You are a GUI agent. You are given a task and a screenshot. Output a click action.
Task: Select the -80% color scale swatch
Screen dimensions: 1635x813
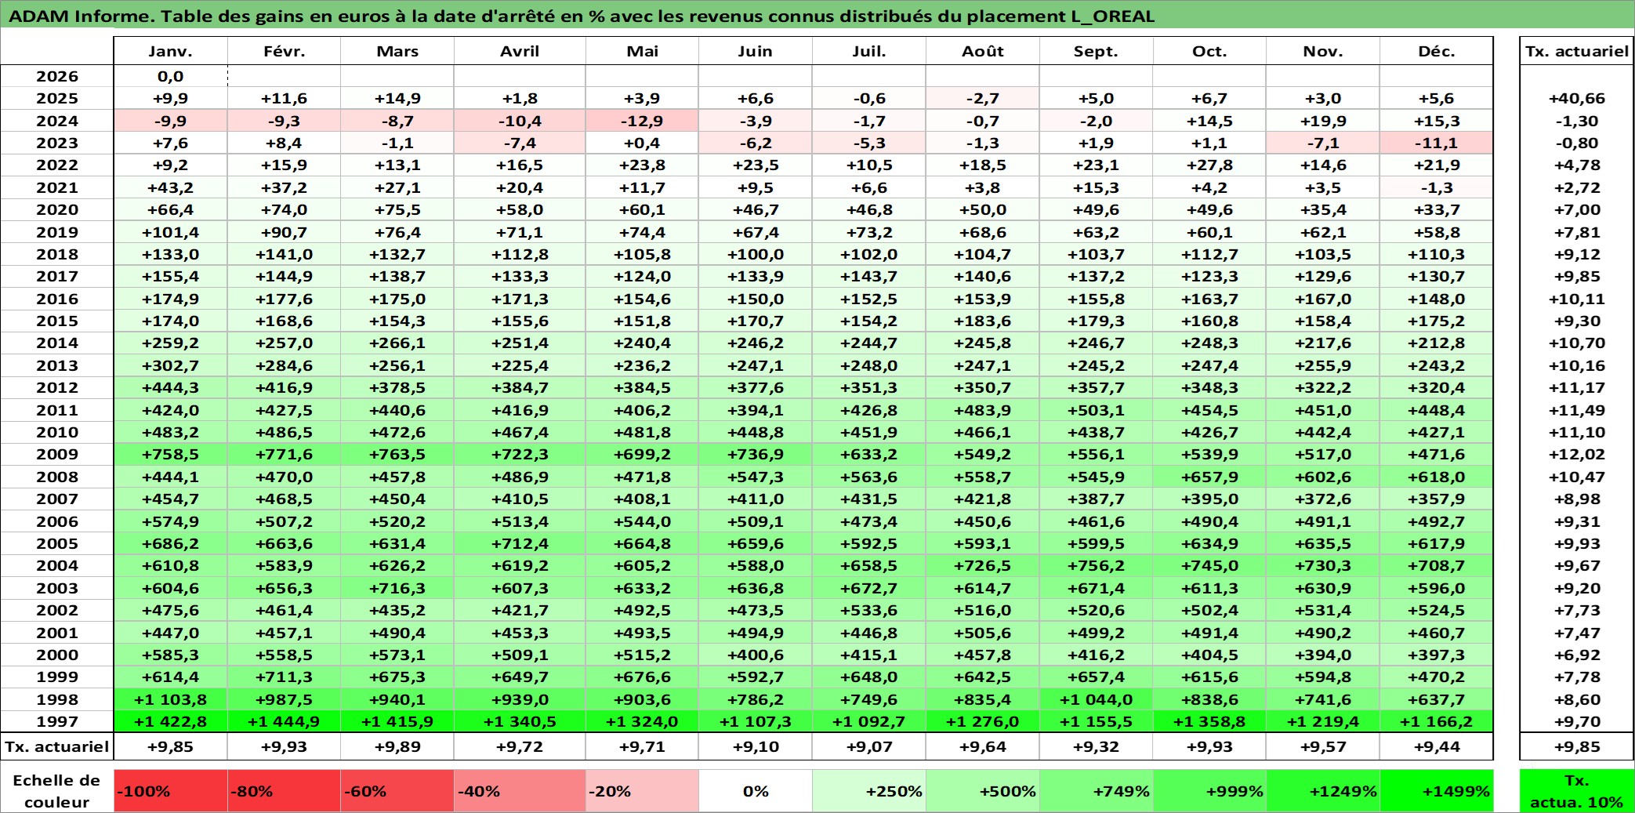[x=284, y=791]
